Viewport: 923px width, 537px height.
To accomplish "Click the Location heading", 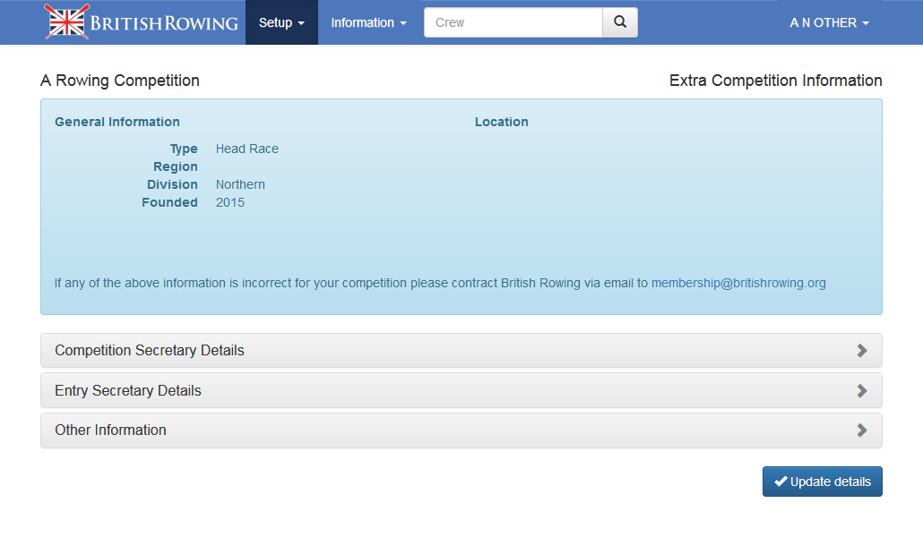I will 501,122.
